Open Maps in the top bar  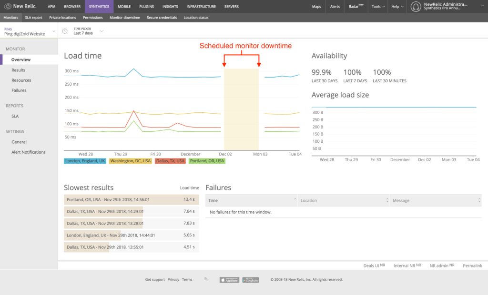pyautogui.click(x=316, y=7)
